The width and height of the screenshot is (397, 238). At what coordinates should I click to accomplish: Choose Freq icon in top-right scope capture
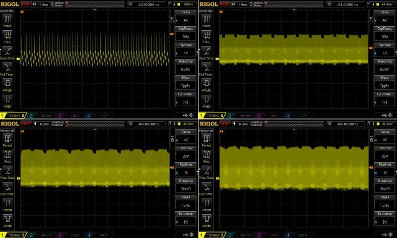click(x=206, y=35)
